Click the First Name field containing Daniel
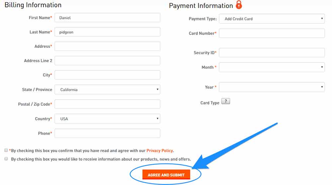This screenshot has height=185, width=332. click(x=107, y=18)
